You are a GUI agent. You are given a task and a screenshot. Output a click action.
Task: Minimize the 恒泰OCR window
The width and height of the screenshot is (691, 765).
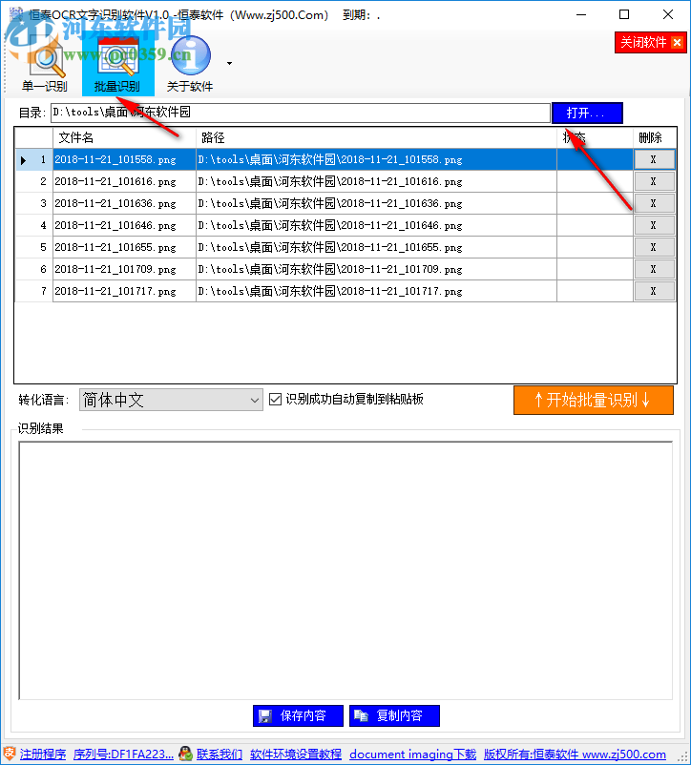pos(581,14)
